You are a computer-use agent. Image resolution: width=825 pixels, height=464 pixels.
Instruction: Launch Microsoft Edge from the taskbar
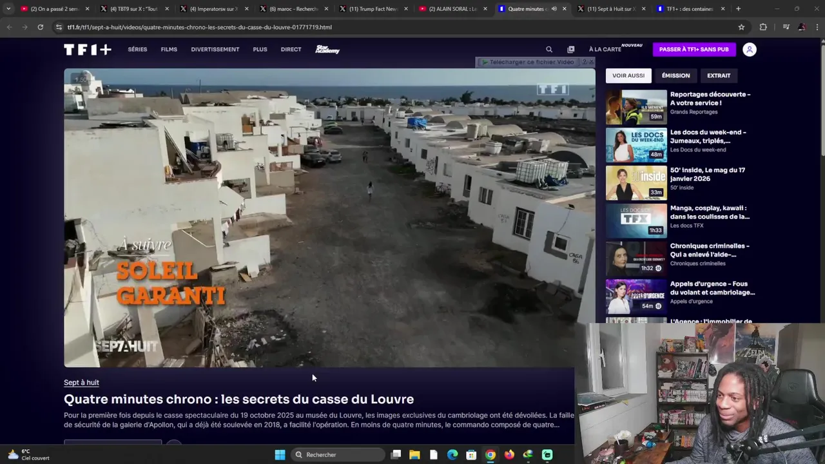pos(452,455)
